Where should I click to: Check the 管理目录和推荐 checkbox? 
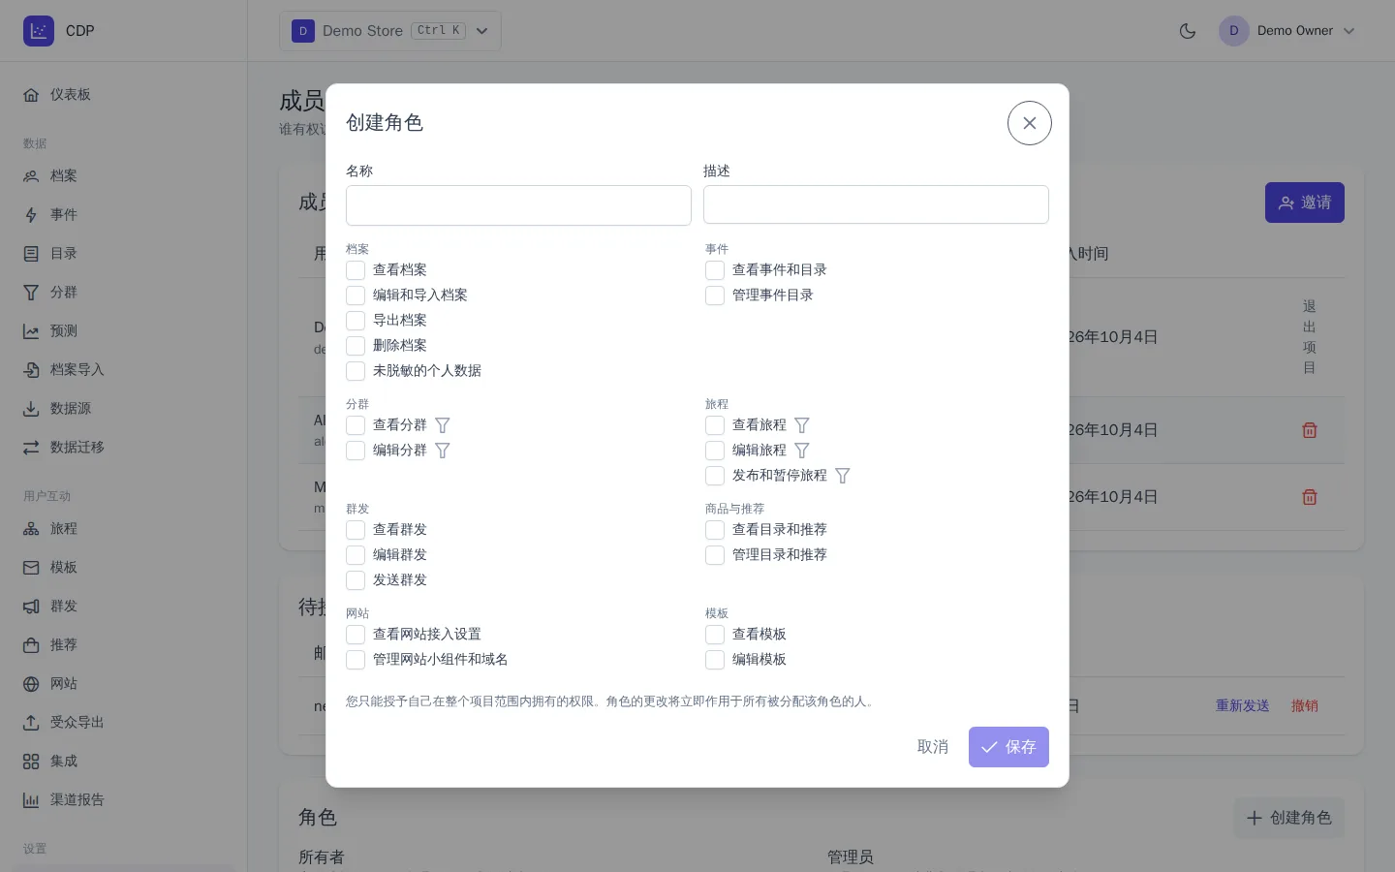715,555
